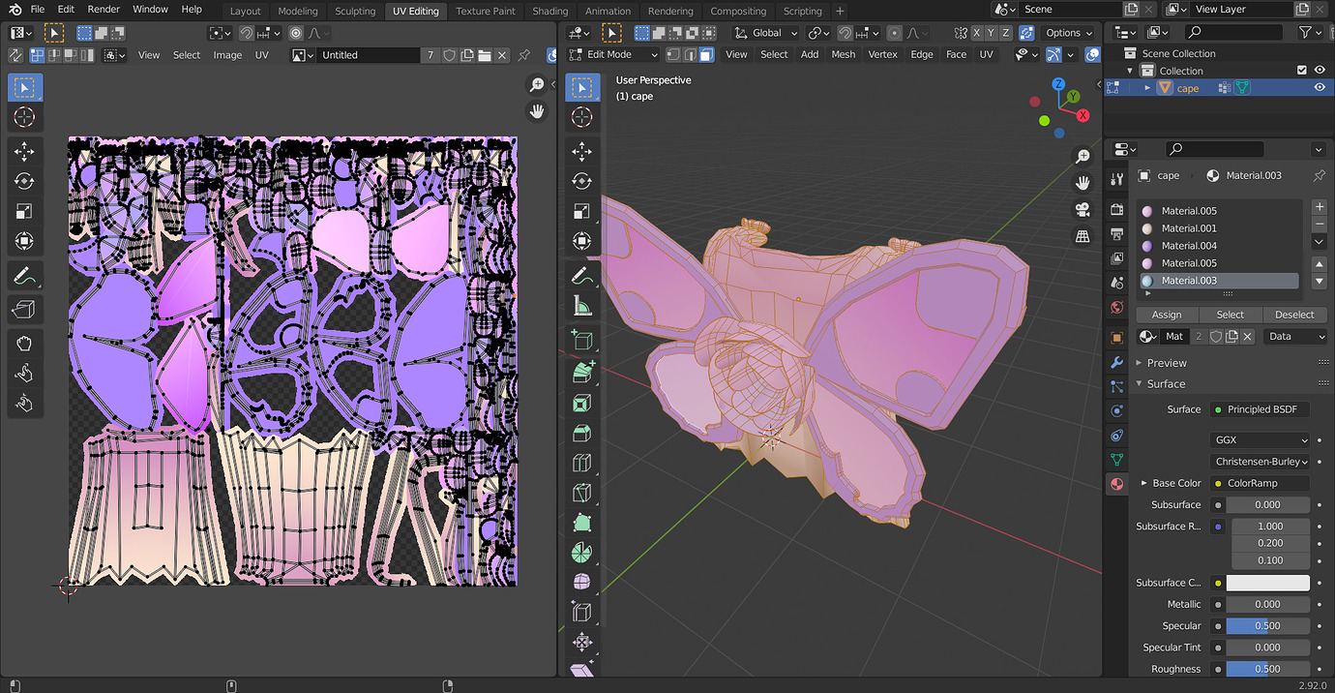
Task: Select the Scale tool in the UV editor toolbar
Action: [24, 211]
